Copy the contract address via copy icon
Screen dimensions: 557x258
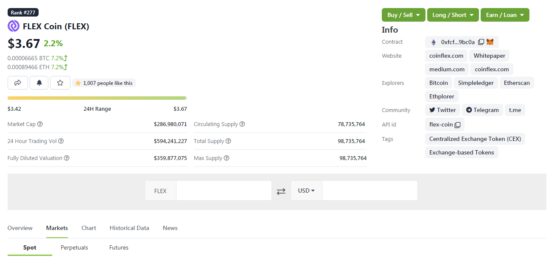pos(481,42)
